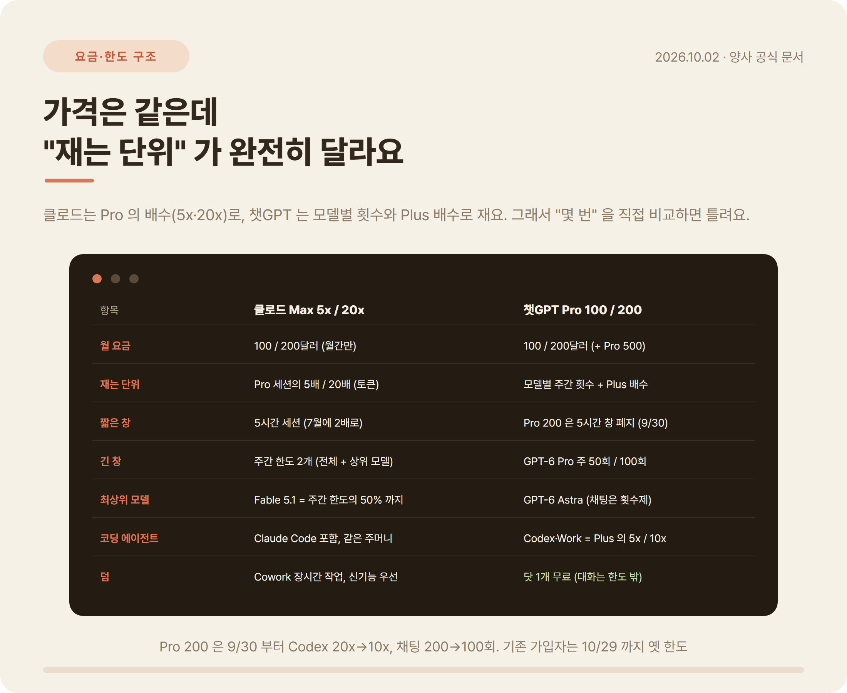Click the row label '긴 창'
This screenshot has width=847, height=693.
point(110,461)
